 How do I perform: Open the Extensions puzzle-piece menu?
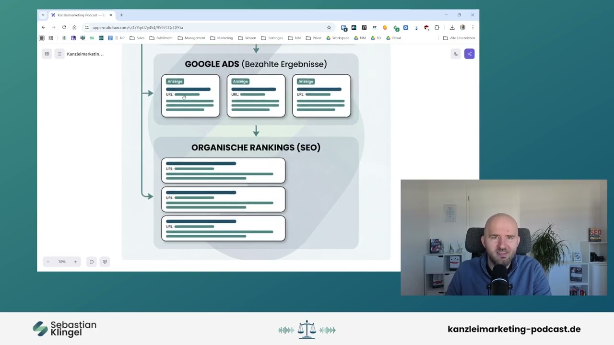pyautogui.click(x=437, y=27)
